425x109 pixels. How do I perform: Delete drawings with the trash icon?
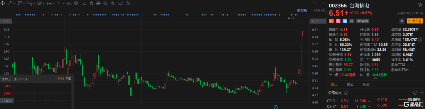click(x=112, y=3)
